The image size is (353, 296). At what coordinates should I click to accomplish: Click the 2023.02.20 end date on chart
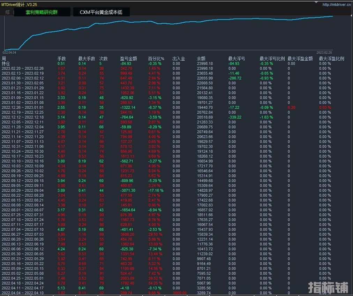tap(324, 53)
